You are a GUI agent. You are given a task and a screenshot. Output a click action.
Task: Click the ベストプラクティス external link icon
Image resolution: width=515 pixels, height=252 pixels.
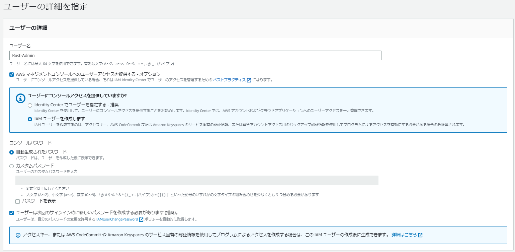pos(249,80)
